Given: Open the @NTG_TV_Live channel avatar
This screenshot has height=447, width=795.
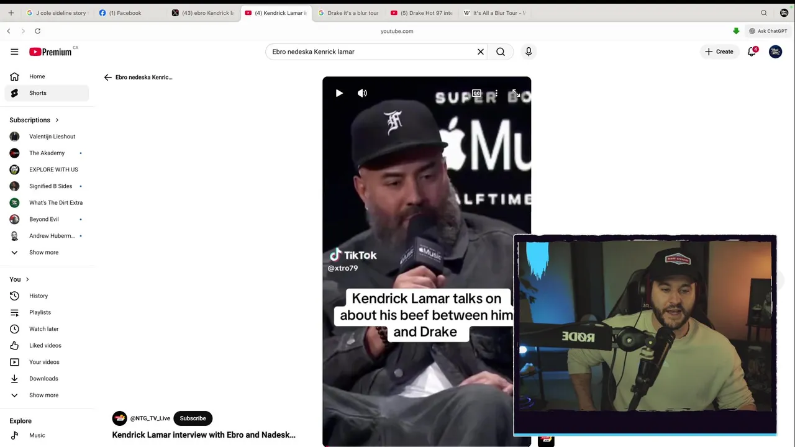Looking at the screenshot, I should point(119,418).
